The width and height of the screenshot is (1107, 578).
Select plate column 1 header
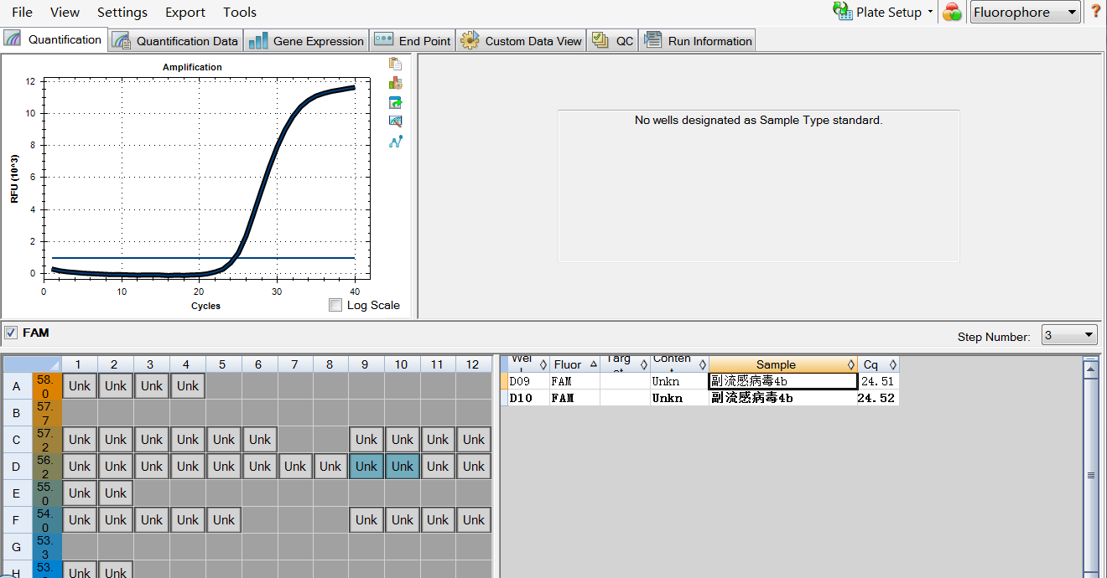coord(79,364)
